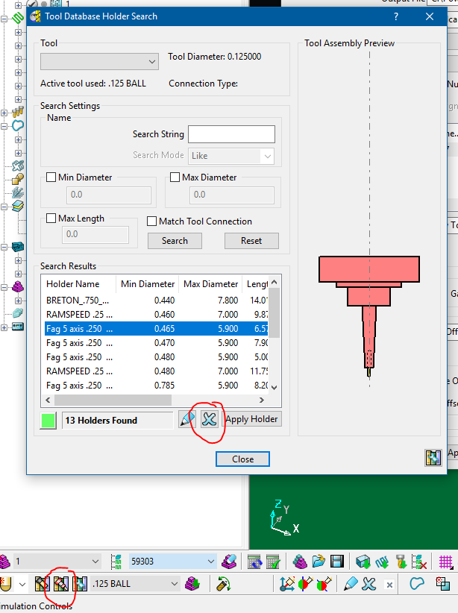Tick the Match Tool Connection checkbox

(151, 221)
